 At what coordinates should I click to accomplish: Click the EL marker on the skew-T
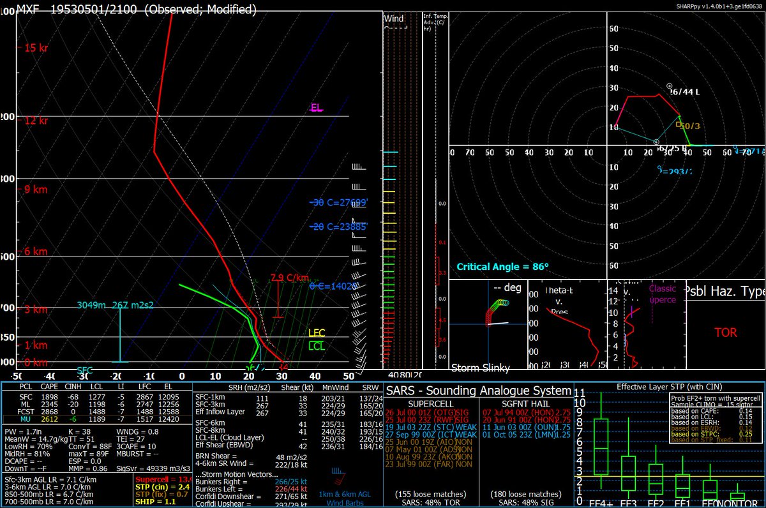[315, 108]
